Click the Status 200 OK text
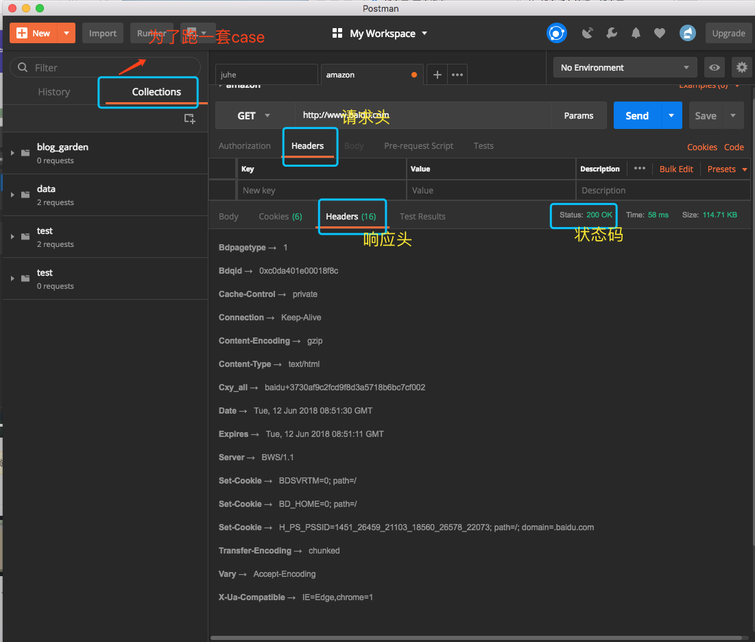 (586, 215)
